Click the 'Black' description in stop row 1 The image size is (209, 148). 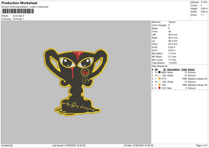point(170,72)
